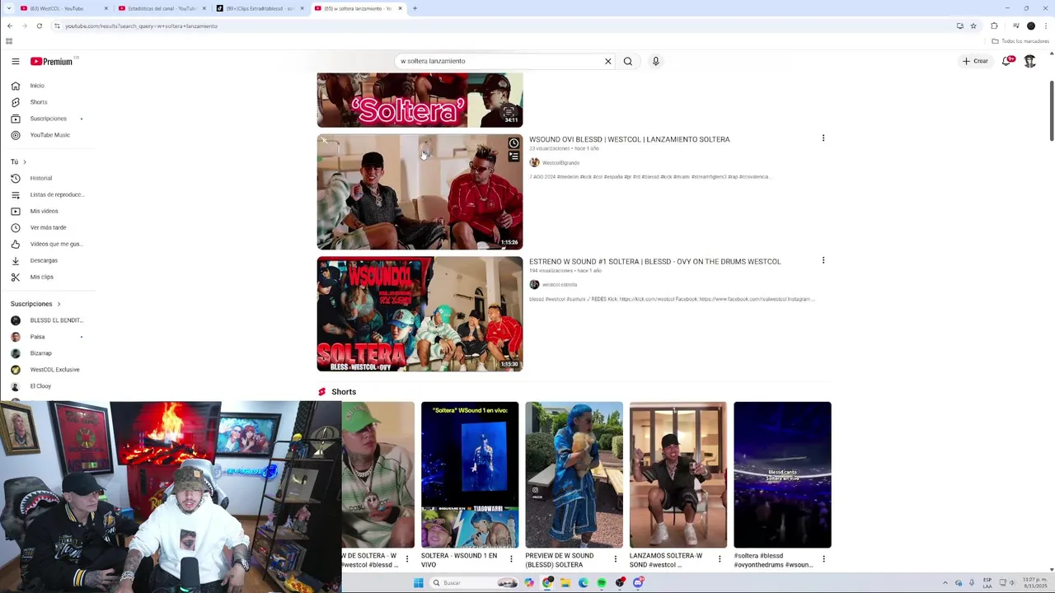This screenshot has width=1055, height=593.
Task: Open File Explorer from the taskbar
Action: pos(565,583)
